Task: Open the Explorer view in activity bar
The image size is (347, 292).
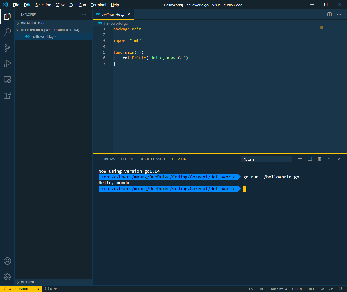Action: pyautogui.click(x=7, y=16)
